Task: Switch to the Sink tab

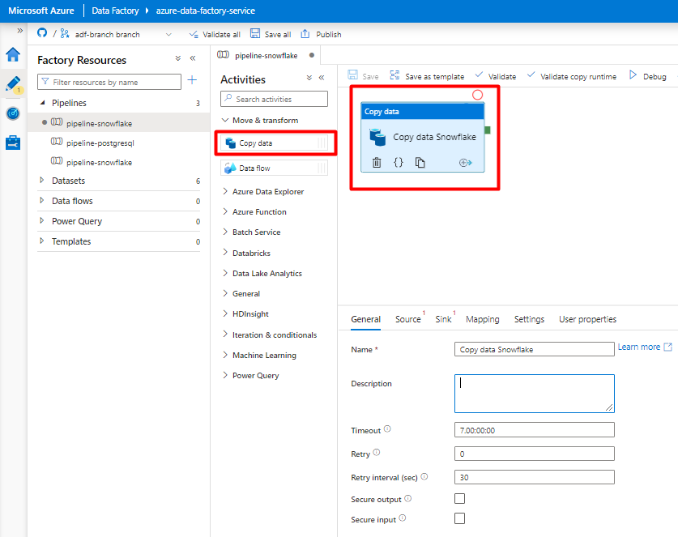Action: [443, 319]
